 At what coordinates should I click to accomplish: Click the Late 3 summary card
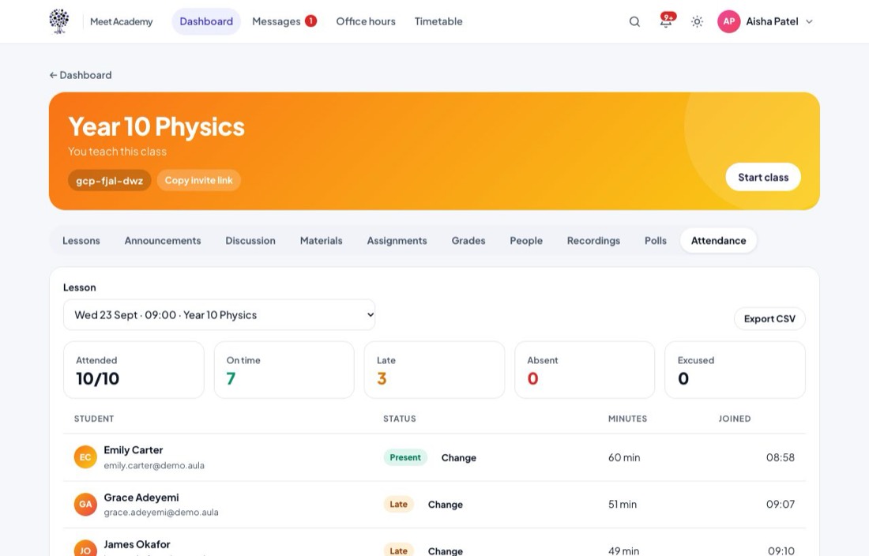tap(434, 370)
